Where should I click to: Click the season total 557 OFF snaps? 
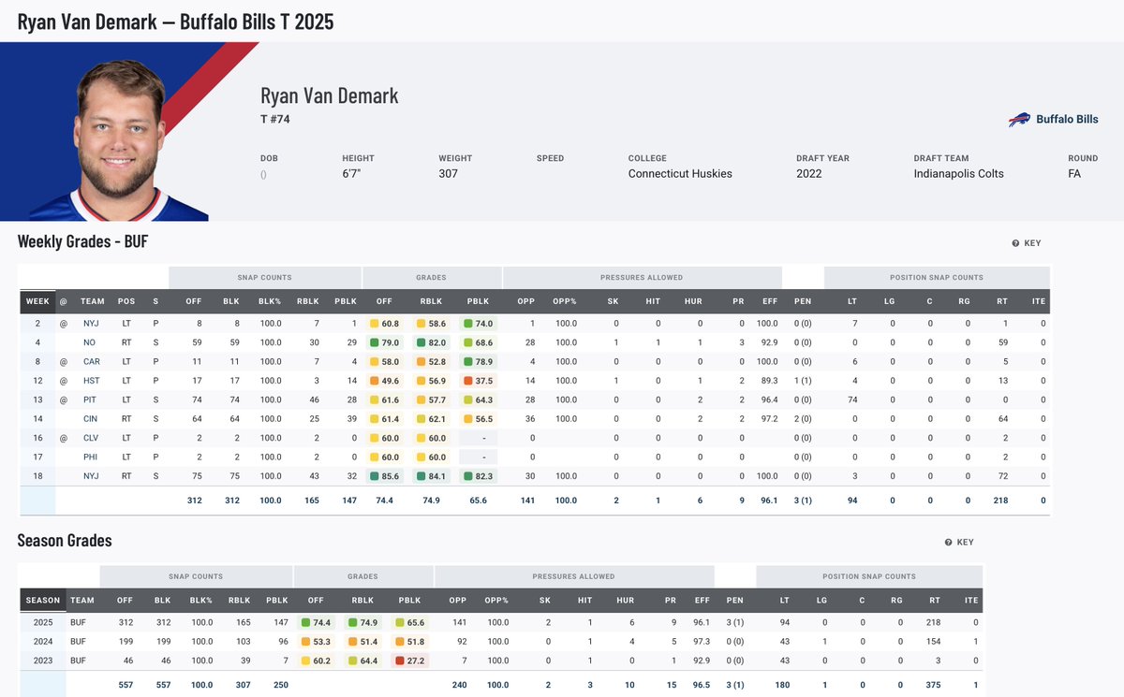click(x=126, y=685)
